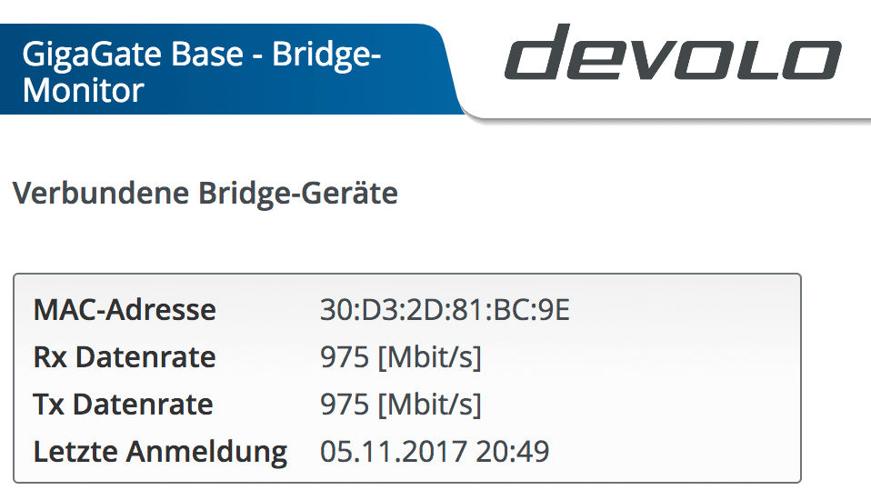Click the GigaGate Base - Bridge-Monitor header title
Viewport: 871px width, 500px height.
202,72
